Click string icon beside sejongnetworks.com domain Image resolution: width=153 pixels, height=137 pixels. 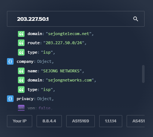(21, 80)
